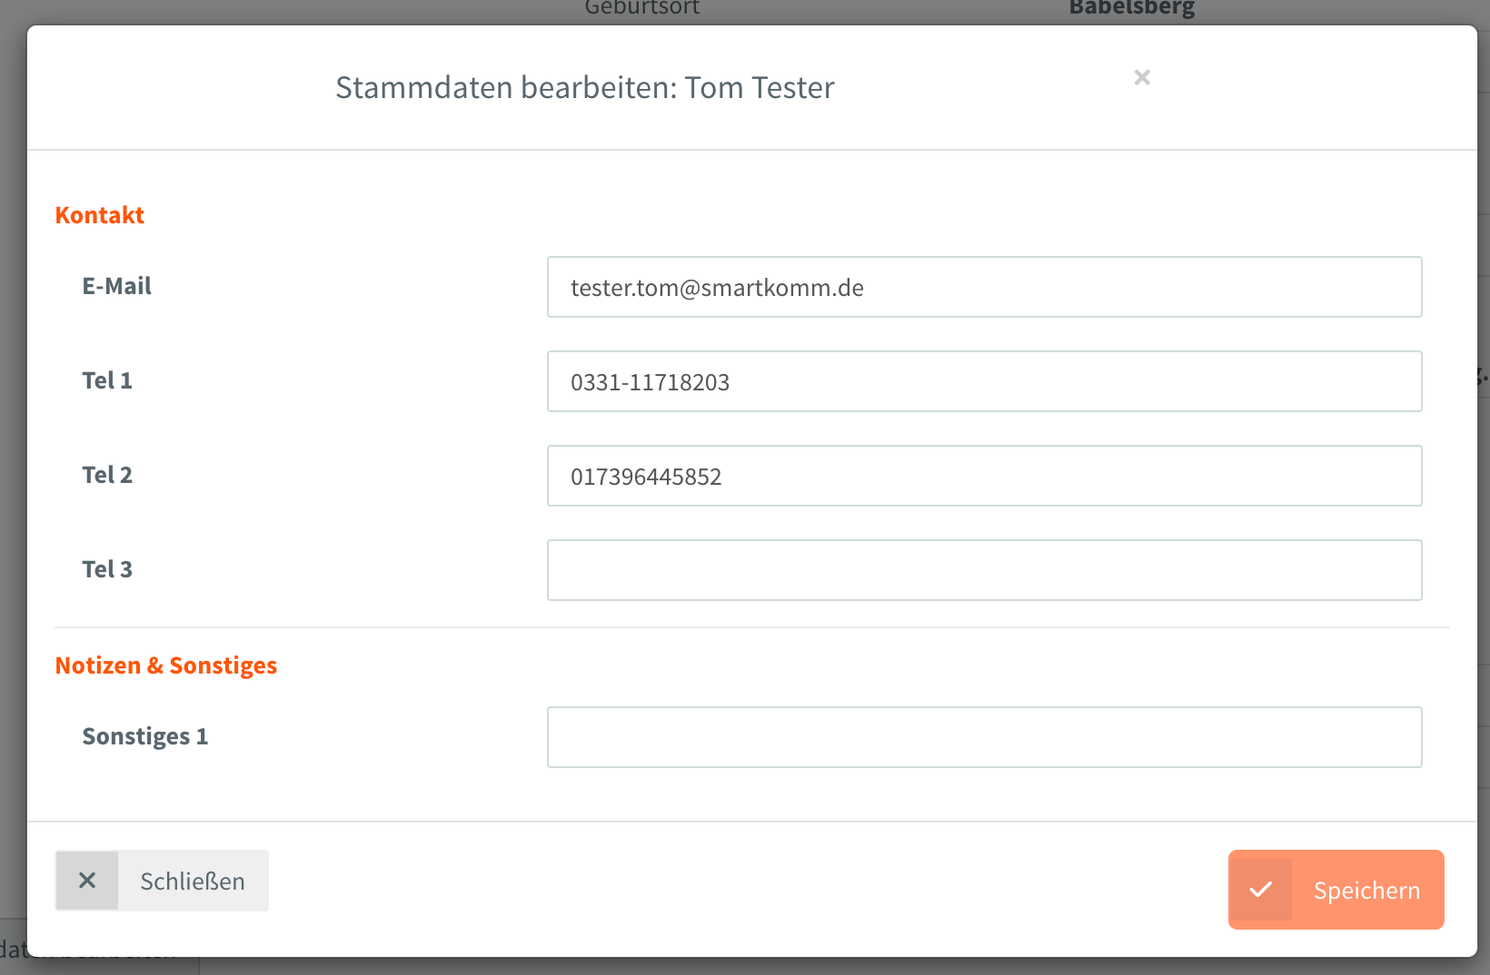Click the Tel 2 label
1490x975 pixels.
(x=107, y=475)
